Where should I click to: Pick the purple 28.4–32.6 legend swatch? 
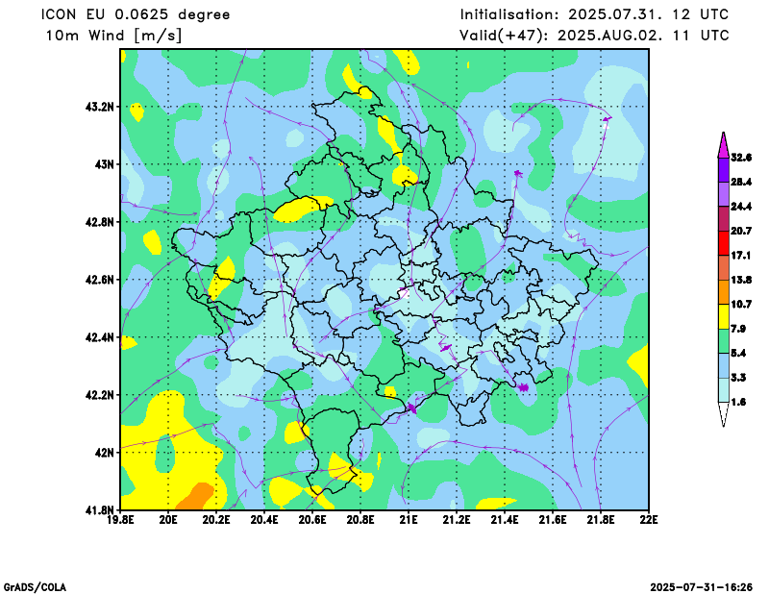point(724,170)
